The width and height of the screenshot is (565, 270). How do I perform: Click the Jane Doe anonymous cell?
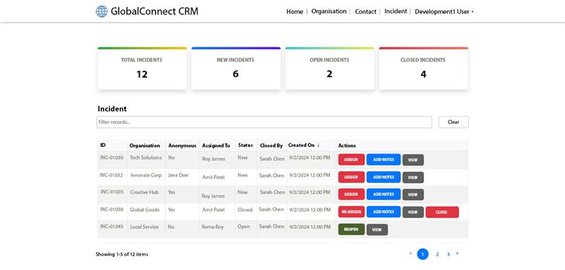pos(178,175)
